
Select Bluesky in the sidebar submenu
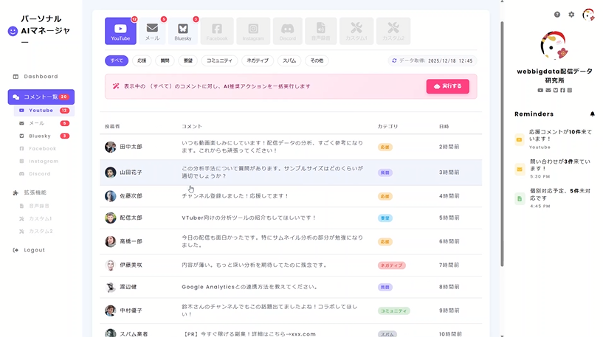(x=40, y=136)
